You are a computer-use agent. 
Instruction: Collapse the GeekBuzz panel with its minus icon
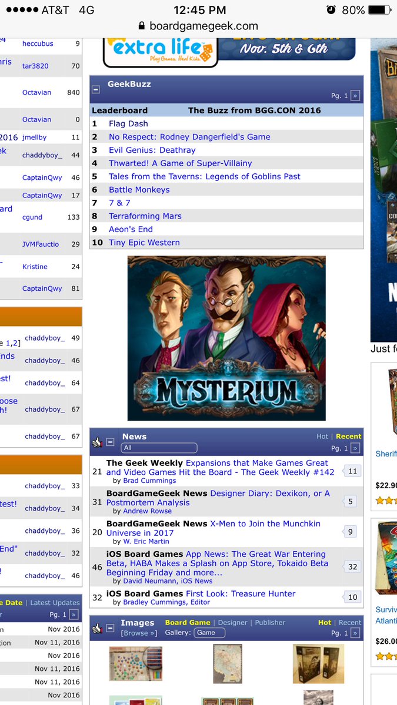pyautogui.click(x=96, y=90)
